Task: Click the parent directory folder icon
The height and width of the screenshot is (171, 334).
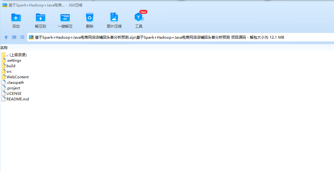Action: pos(3,55)
